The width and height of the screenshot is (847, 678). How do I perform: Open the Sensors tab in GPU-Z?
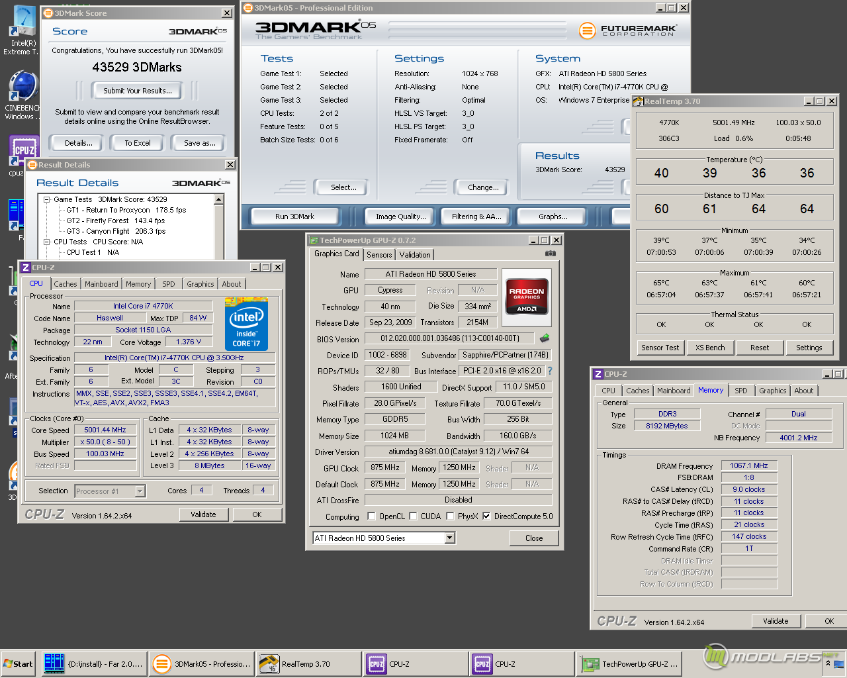click(379, 255)
